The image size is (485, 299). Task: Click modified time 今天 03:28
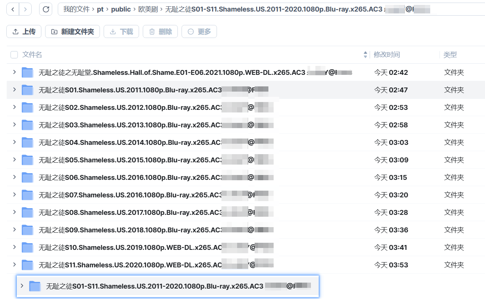[391, 212]
